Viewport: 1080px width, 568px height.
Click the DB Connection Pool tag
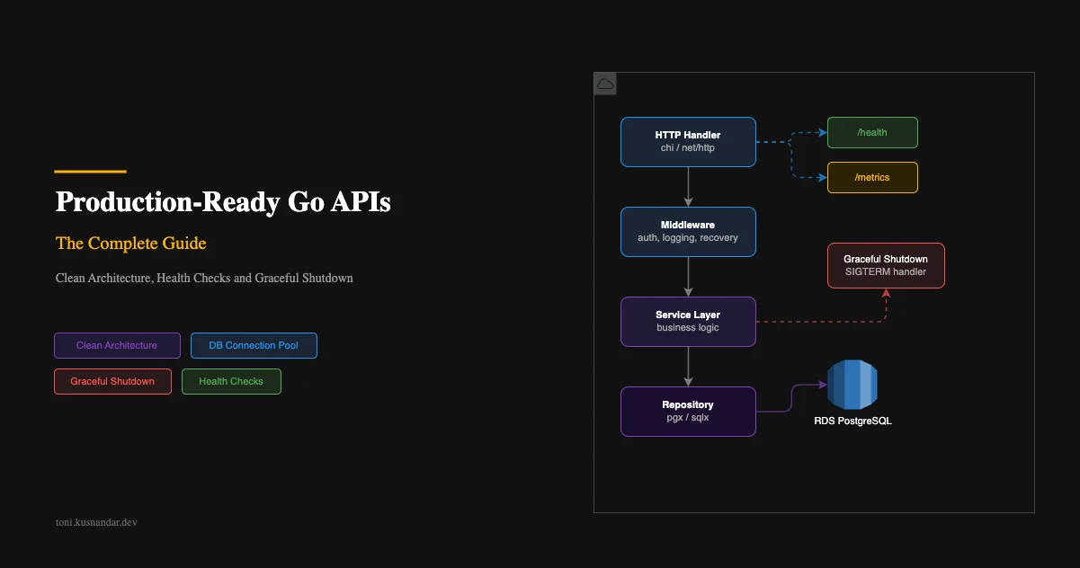tap(254, 345)
